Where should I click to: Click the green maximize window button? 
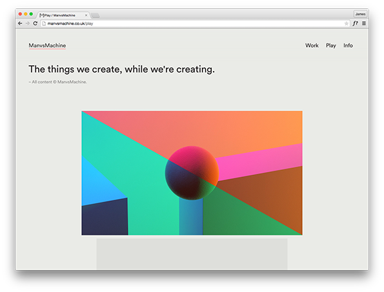pos(31,14)
